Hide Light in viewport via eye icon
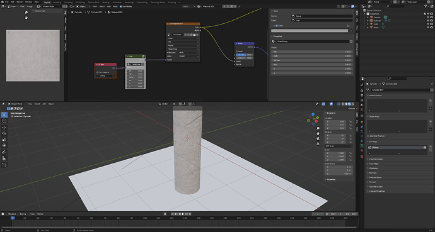 coord(428,24)
